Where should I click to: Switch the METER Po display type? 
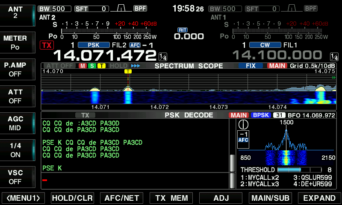coord(15,42)
